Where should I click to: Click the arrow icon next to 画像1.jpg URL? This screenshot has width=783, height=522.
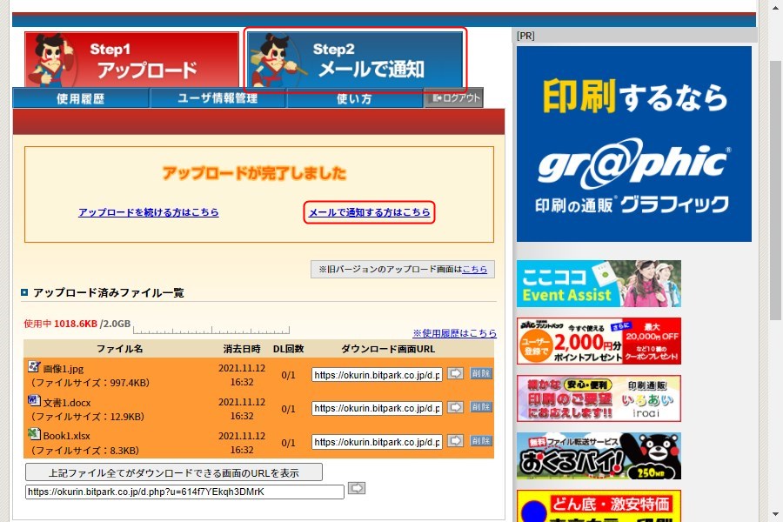tap(456, 373)
